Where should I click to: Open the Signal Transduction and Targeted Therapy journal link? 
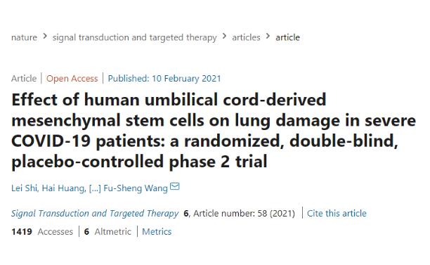pyautogui.click(x=95, y=214)
